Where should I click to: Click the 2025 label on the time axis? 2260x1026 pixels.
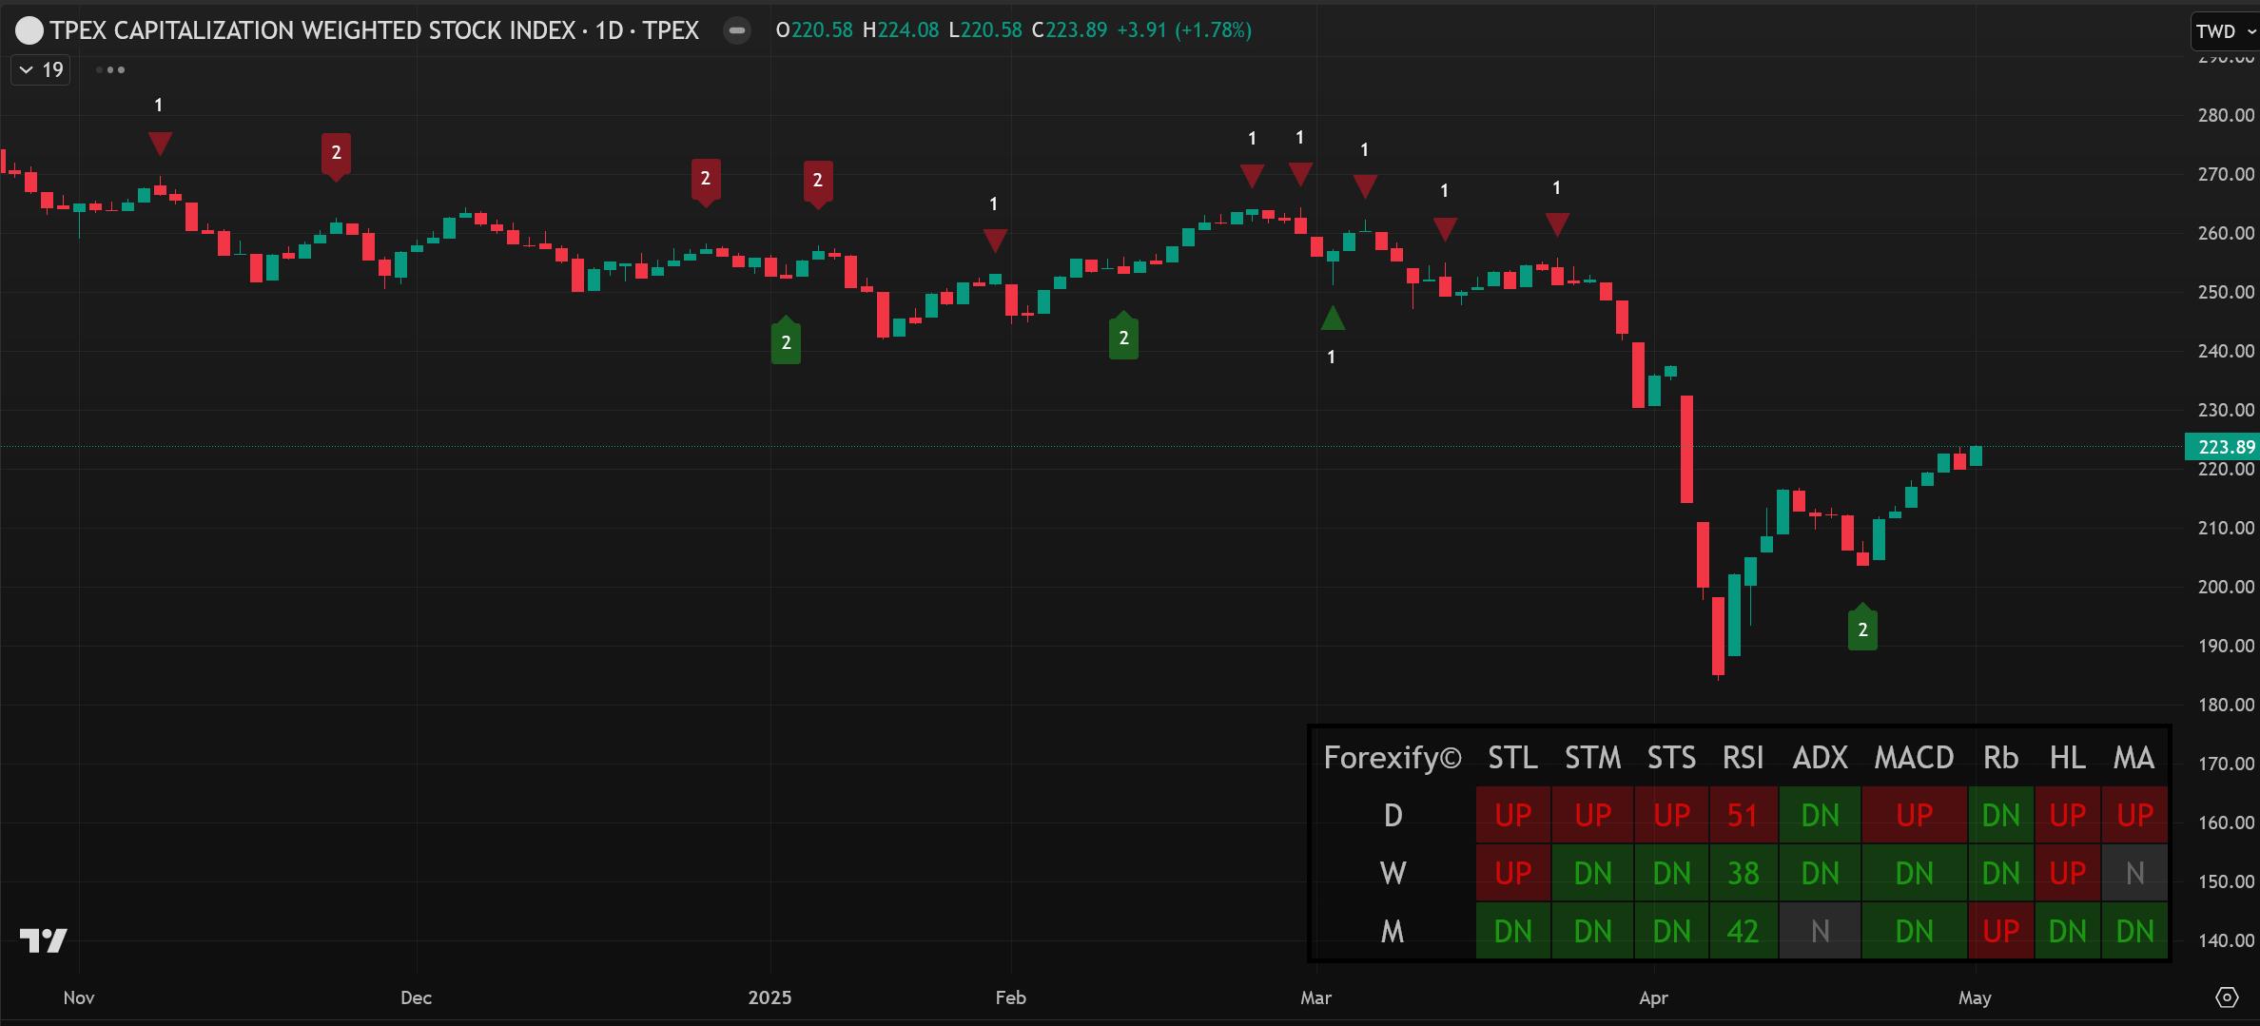[x=770, y=997]
